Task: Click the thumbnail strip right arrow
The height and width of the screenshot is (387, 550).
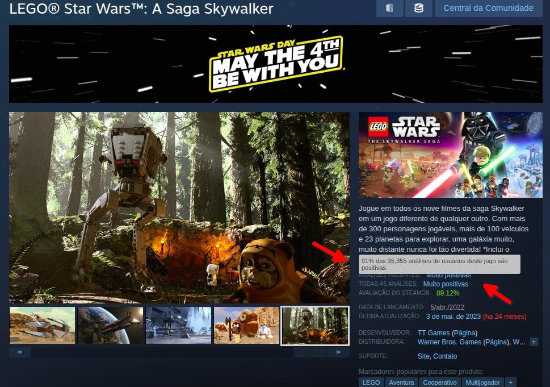Action: [339, 352]
